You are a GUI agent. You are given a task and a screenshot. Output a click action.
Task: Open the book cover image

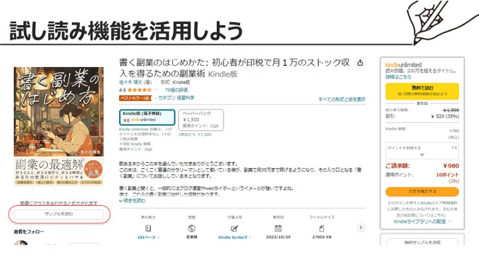click(x=59, y=127)
